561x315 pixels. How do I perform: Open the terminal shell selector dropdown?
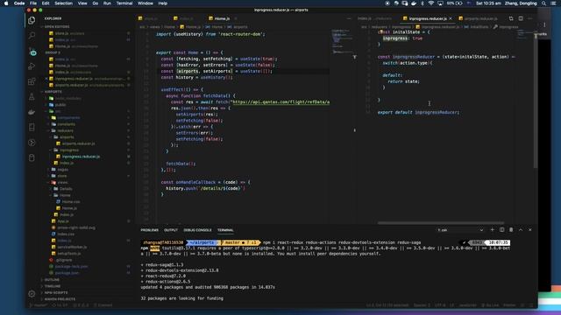pos(460,230)
